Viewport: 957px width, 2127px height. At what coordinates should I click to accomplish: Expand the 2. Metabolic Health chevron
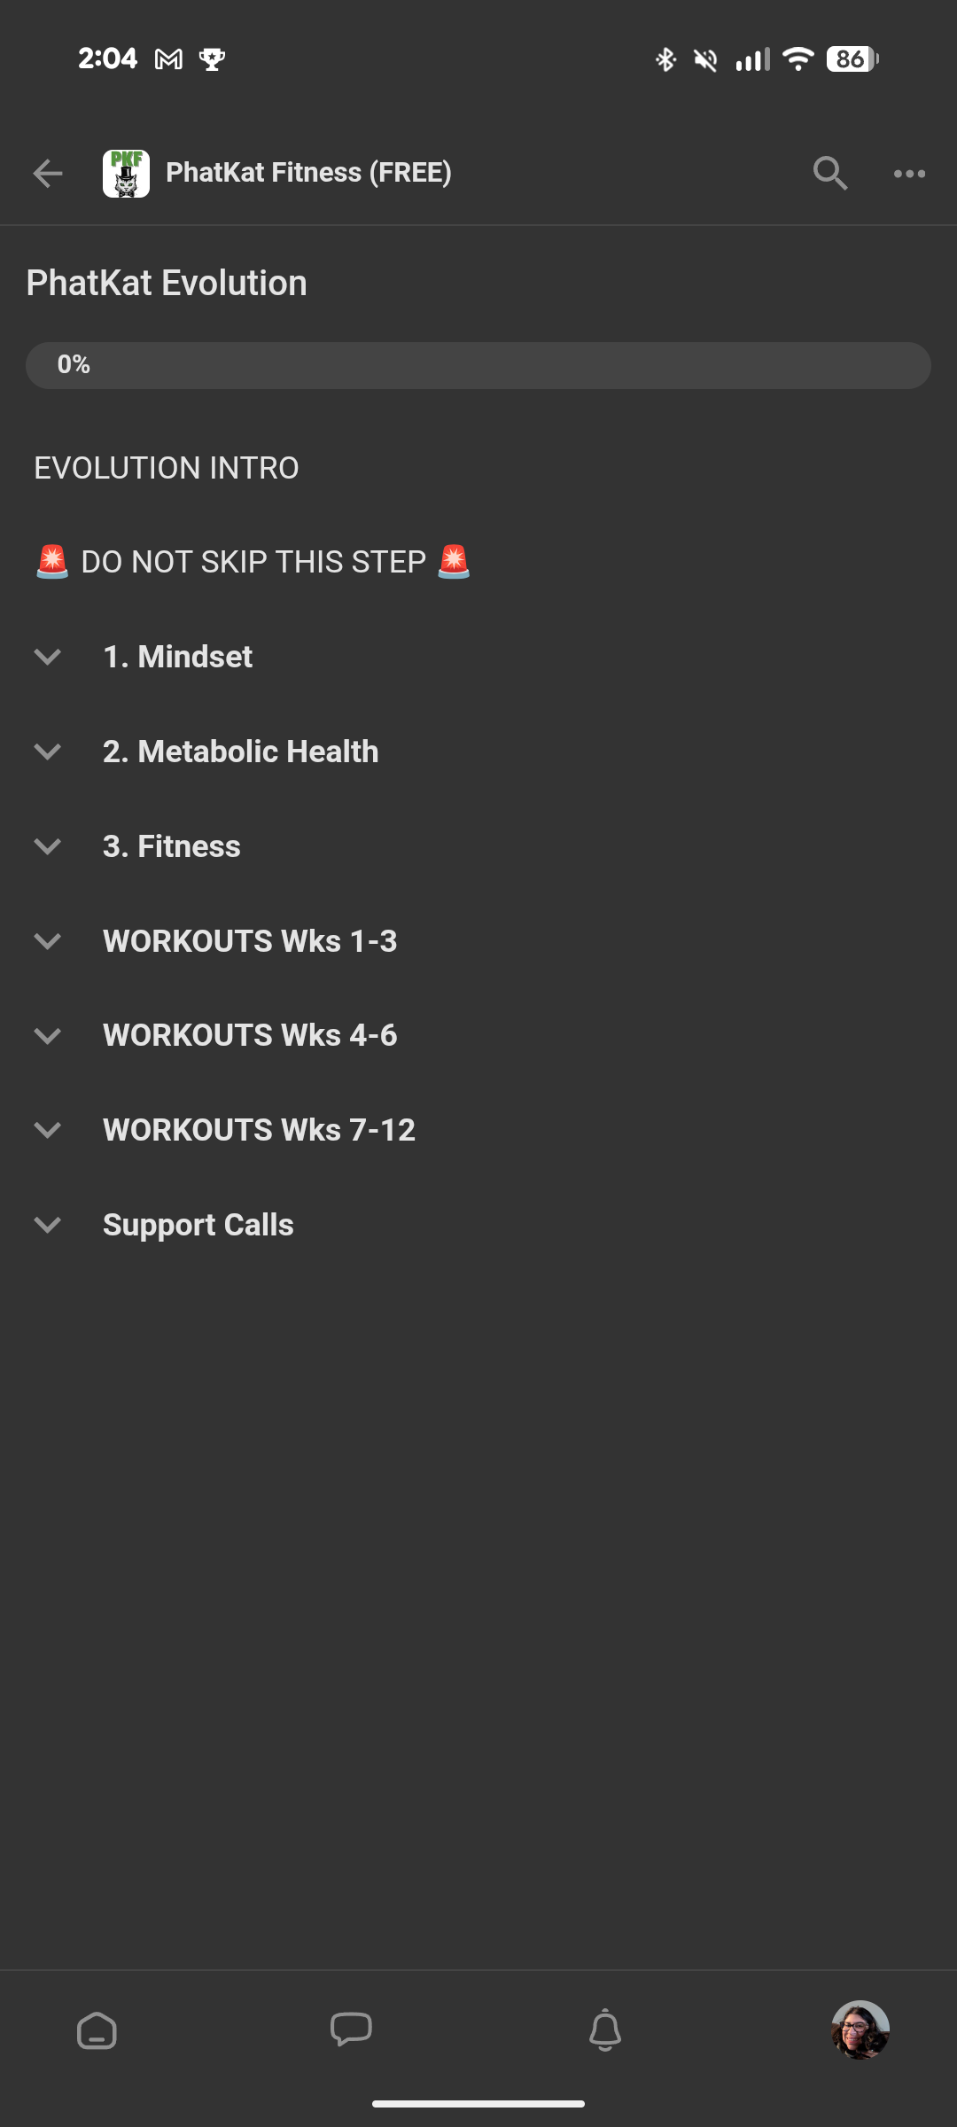tap(48, 752)
